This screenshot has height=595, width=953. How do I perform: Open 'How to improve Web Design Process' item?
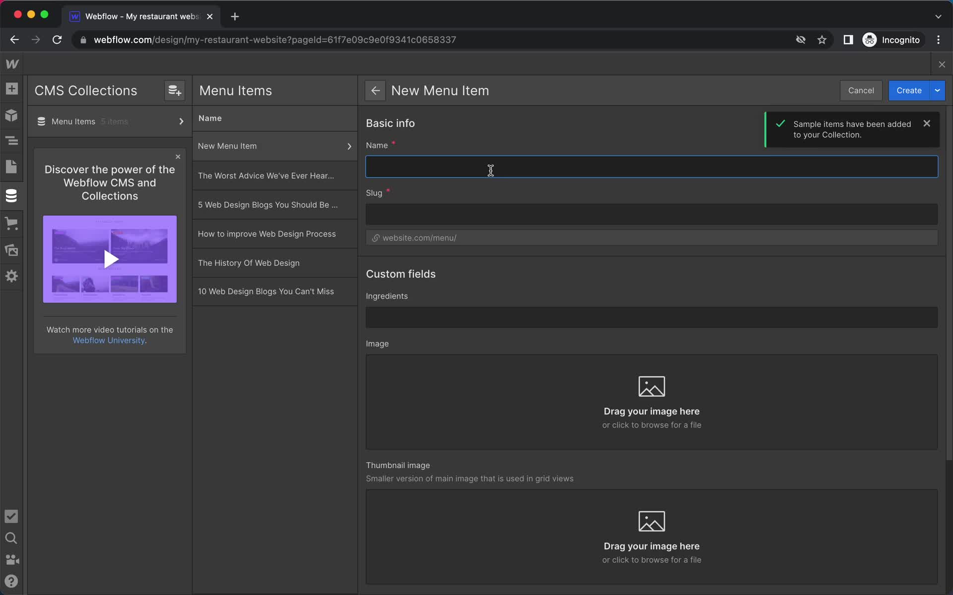tap(274, 234)
